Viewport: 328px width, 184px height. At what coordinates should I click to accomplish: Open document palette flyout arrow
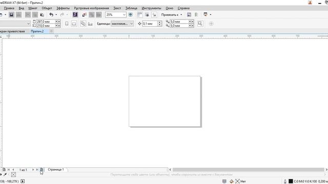(x=1, y=174)
